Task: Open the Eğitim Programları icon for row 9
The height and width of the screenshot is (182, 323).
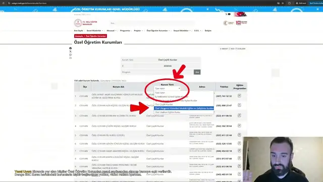Action: click(x=239, y=166)
